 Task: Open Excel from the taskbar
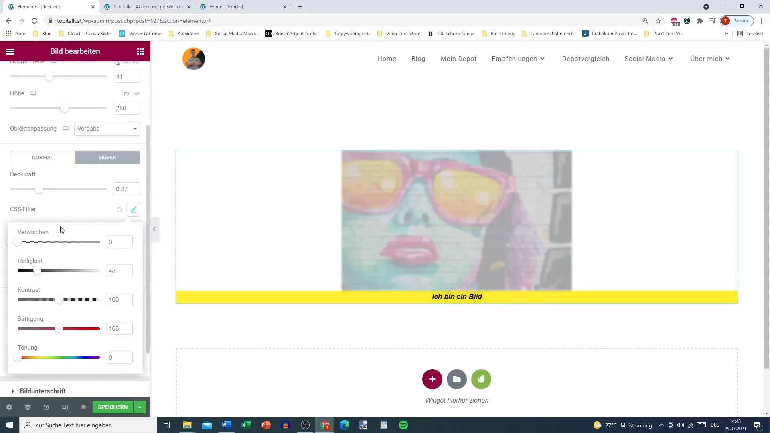(246, 425)
